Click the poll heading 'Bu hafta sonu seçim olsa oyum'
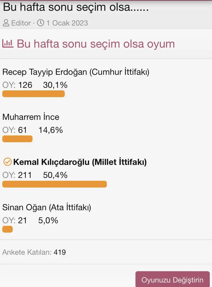This screenshot has height=287, width=212. [96, 44]
